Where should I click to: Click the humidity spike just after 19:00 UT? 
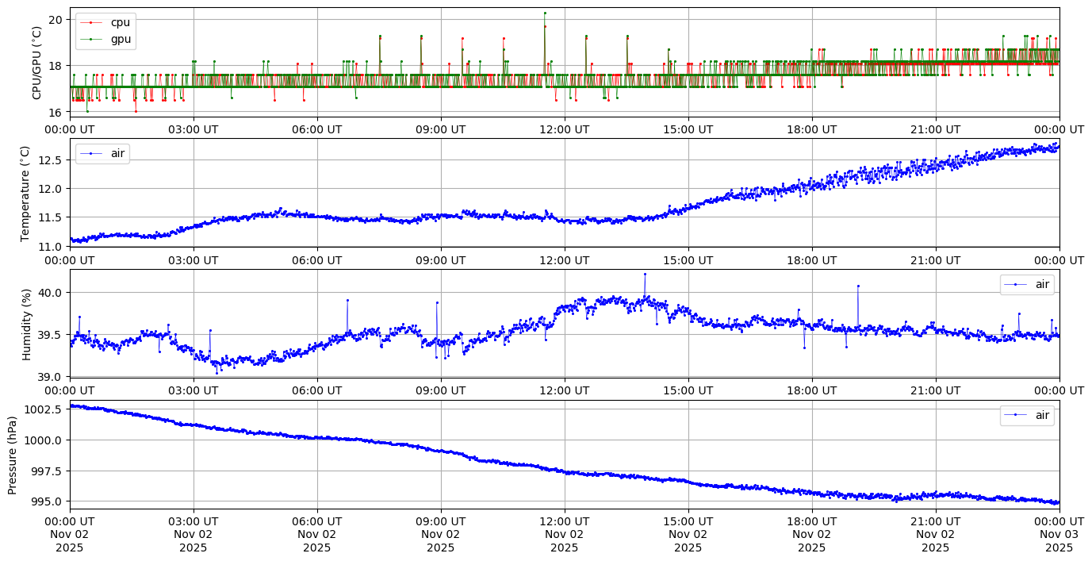858,286
